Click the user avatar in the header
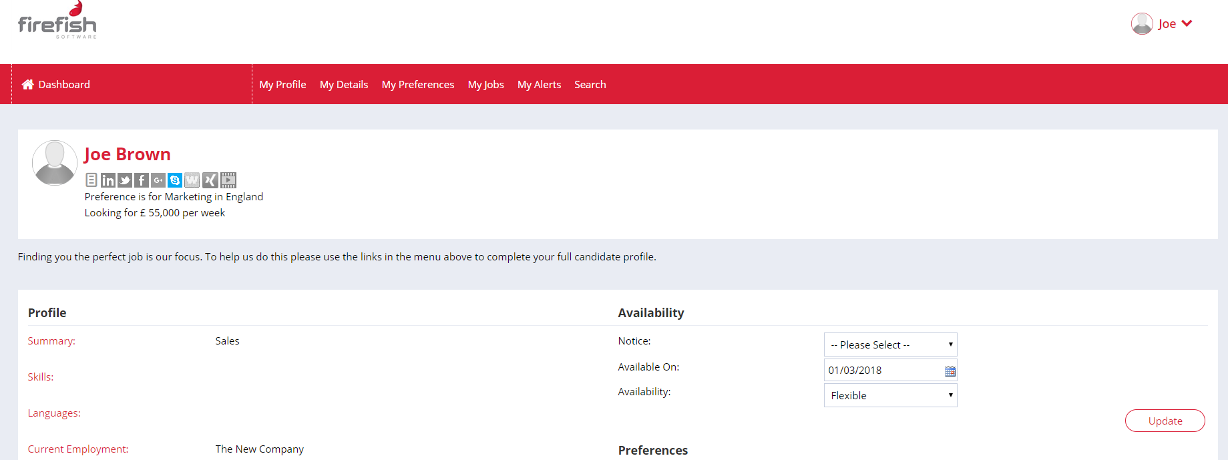The image size is (1228, 460). click(1142, 23)
